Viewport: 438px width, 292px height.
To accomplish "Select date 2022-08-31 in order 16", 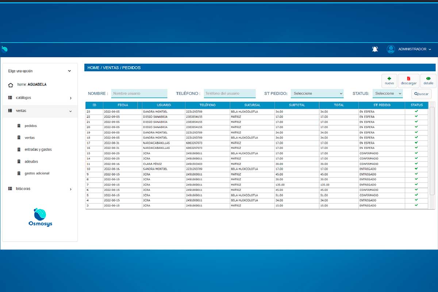I will pos(123,148).
